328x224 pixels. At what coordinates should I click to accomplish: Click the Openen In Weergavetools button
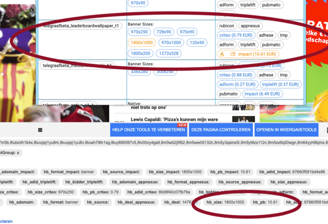[286, 130]
